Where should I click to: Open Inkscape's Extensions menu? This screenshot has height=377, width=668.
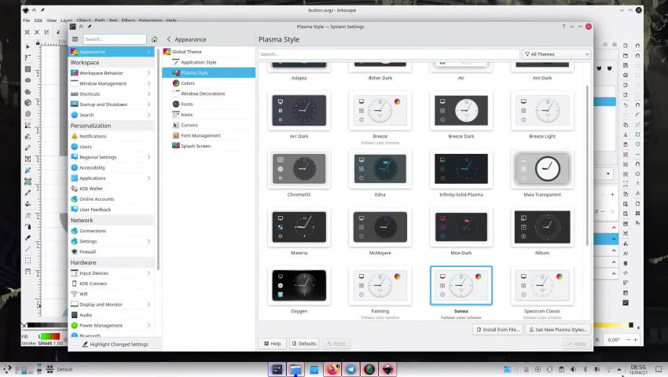tap(150, 20)
